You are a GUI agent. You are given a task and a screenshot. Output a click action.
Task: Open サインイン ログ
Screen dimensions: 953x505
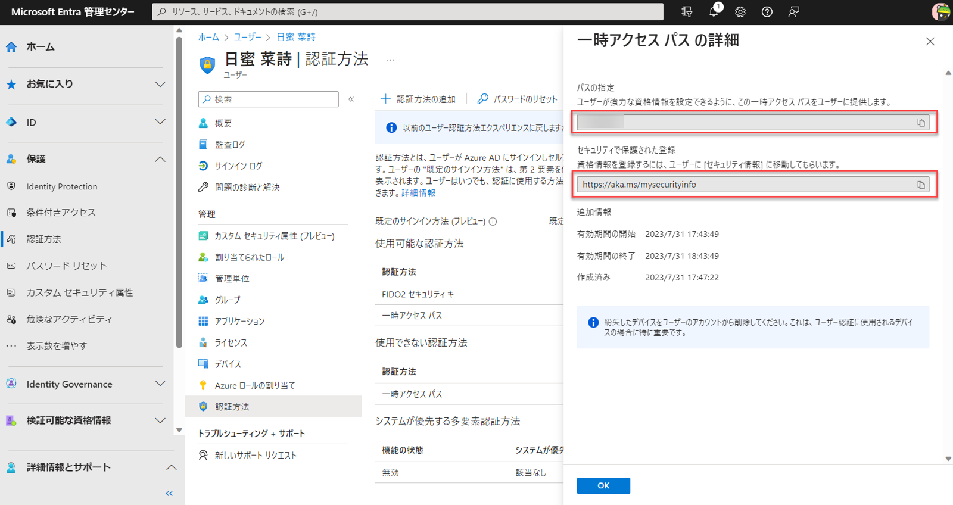pyautogui.click(x=238, y=166)
